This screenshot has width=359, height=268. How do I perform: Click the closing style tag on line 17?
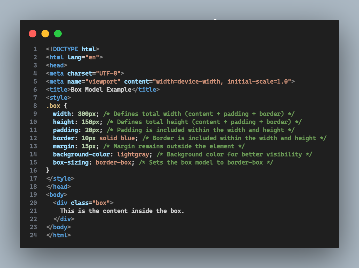pos(61,178)
